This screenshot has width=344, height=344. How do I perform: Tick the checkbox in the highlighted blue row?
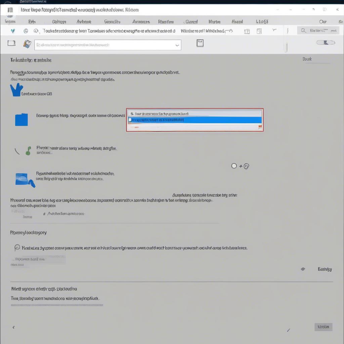pyautogui.click(x=130, y=120)
